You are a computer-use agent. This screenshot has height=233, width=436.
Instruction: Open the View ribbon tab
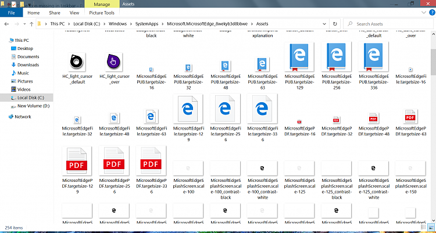[74, 13]
